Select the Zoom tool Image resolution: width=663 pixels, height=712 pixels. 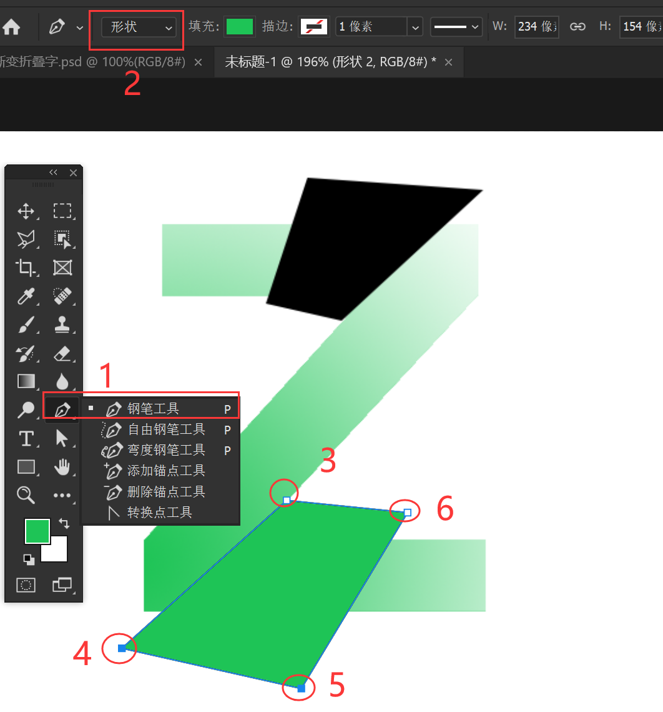(x=26, y=495)
